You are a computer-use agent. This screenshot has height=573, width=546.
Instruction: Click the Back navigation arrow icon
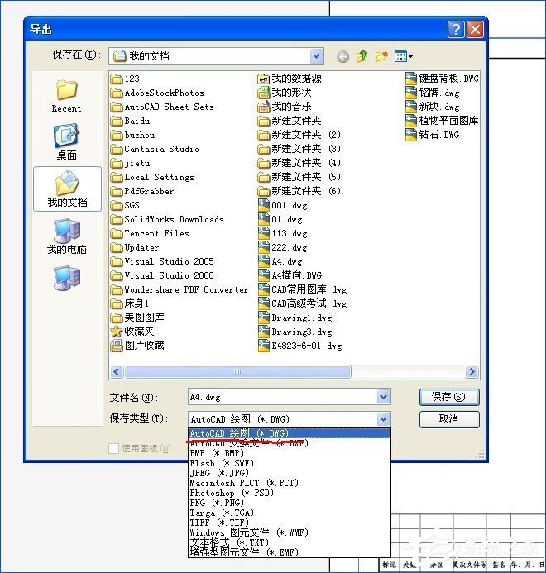pos(342,57)
